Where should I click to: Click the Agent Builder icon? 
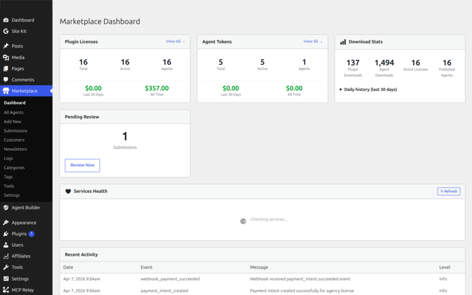tap(6, 208)
